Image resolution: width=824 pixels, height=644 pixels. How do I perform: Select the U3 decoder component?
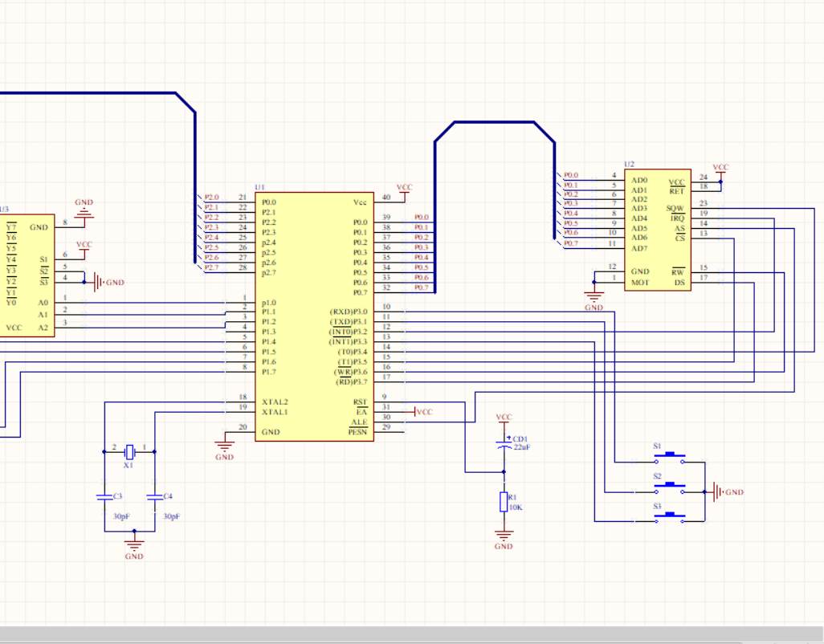click(28, 273)
